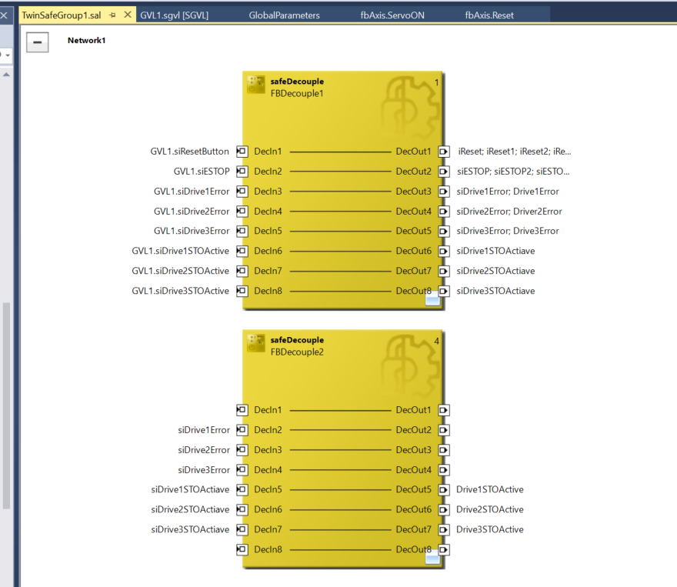Click FBDecouple2 DecIn1 input port icon

coord(242,410)
